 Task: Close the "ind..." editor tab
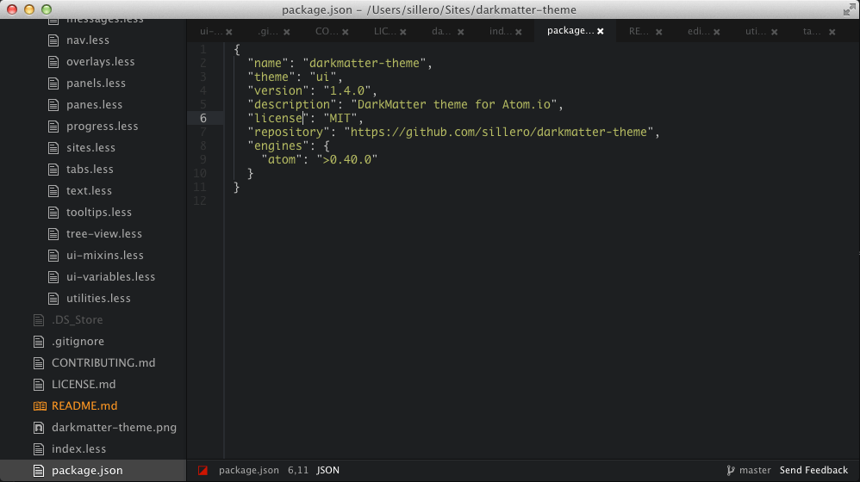point(519,31)
